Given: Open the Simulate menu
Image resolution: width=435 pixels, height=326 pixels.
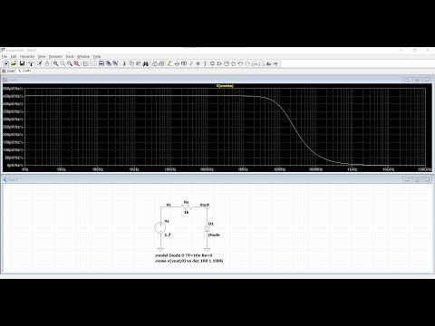Looking at the screenshot, I should [x=55, y=56].
